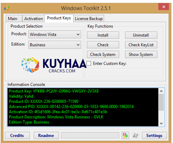The height and width of the screenshot is (143, 173).
Task: Click the Show System button
Action: tap(141, 54)
